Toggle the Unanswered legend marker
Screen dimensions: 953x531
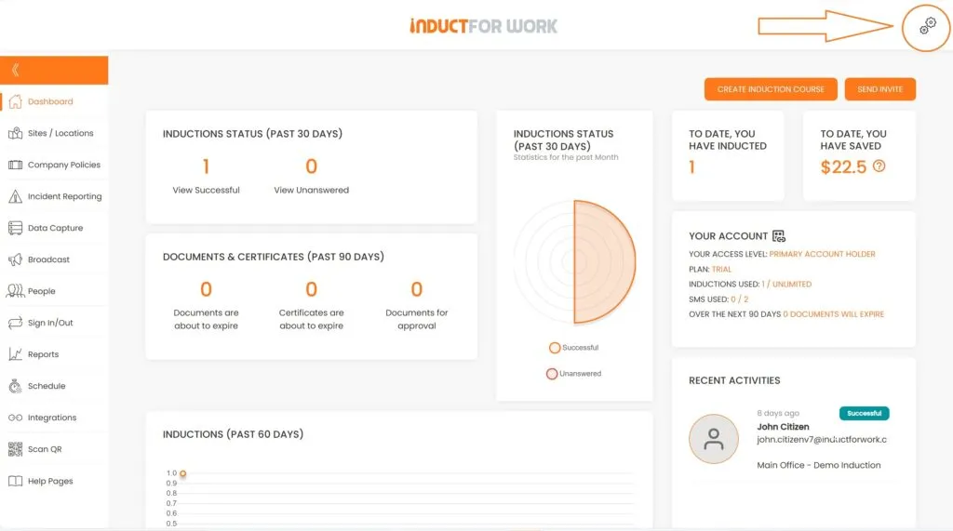[551, 374]
